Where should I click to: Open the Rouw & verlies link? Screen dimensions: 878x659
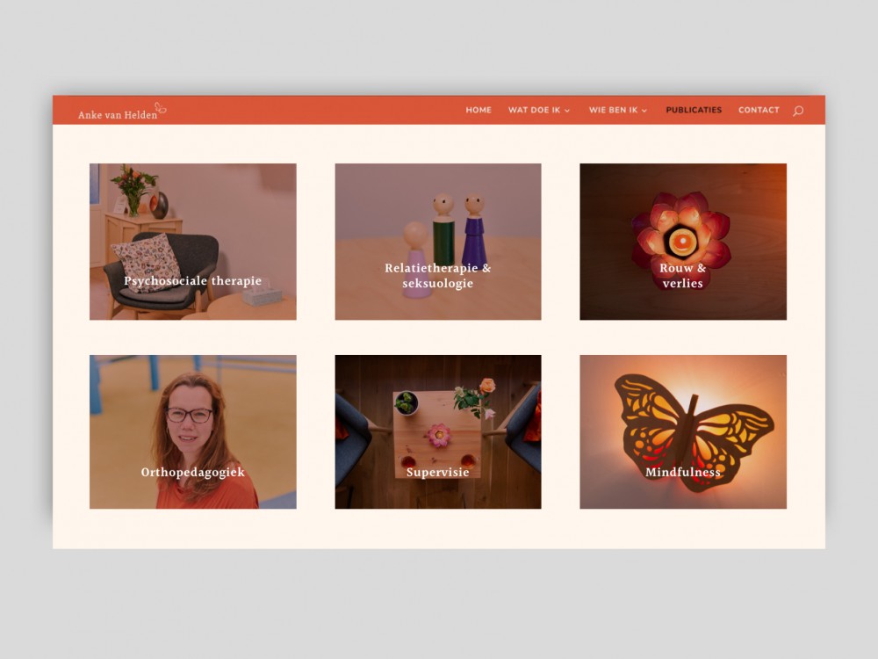682,276
